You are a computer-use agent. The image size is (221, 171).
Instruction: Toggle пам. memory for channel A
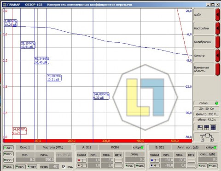140,165
